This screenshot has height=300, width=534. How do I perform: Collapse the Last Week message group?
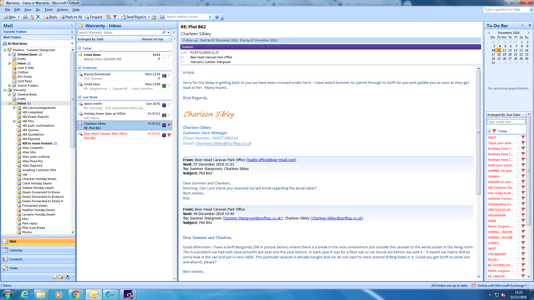[x=79, y=97]
